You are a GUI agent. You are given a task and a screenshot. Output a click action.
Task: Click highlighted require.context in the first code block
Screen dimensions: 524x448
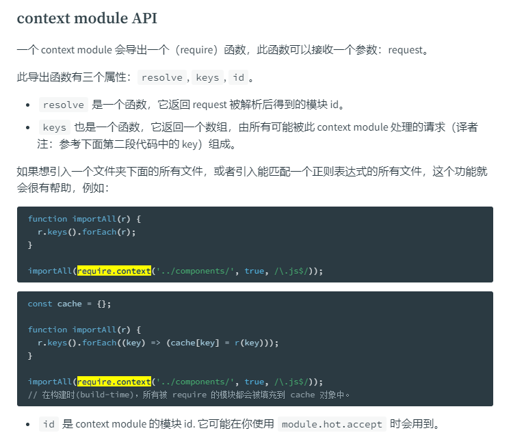[114, 271]
